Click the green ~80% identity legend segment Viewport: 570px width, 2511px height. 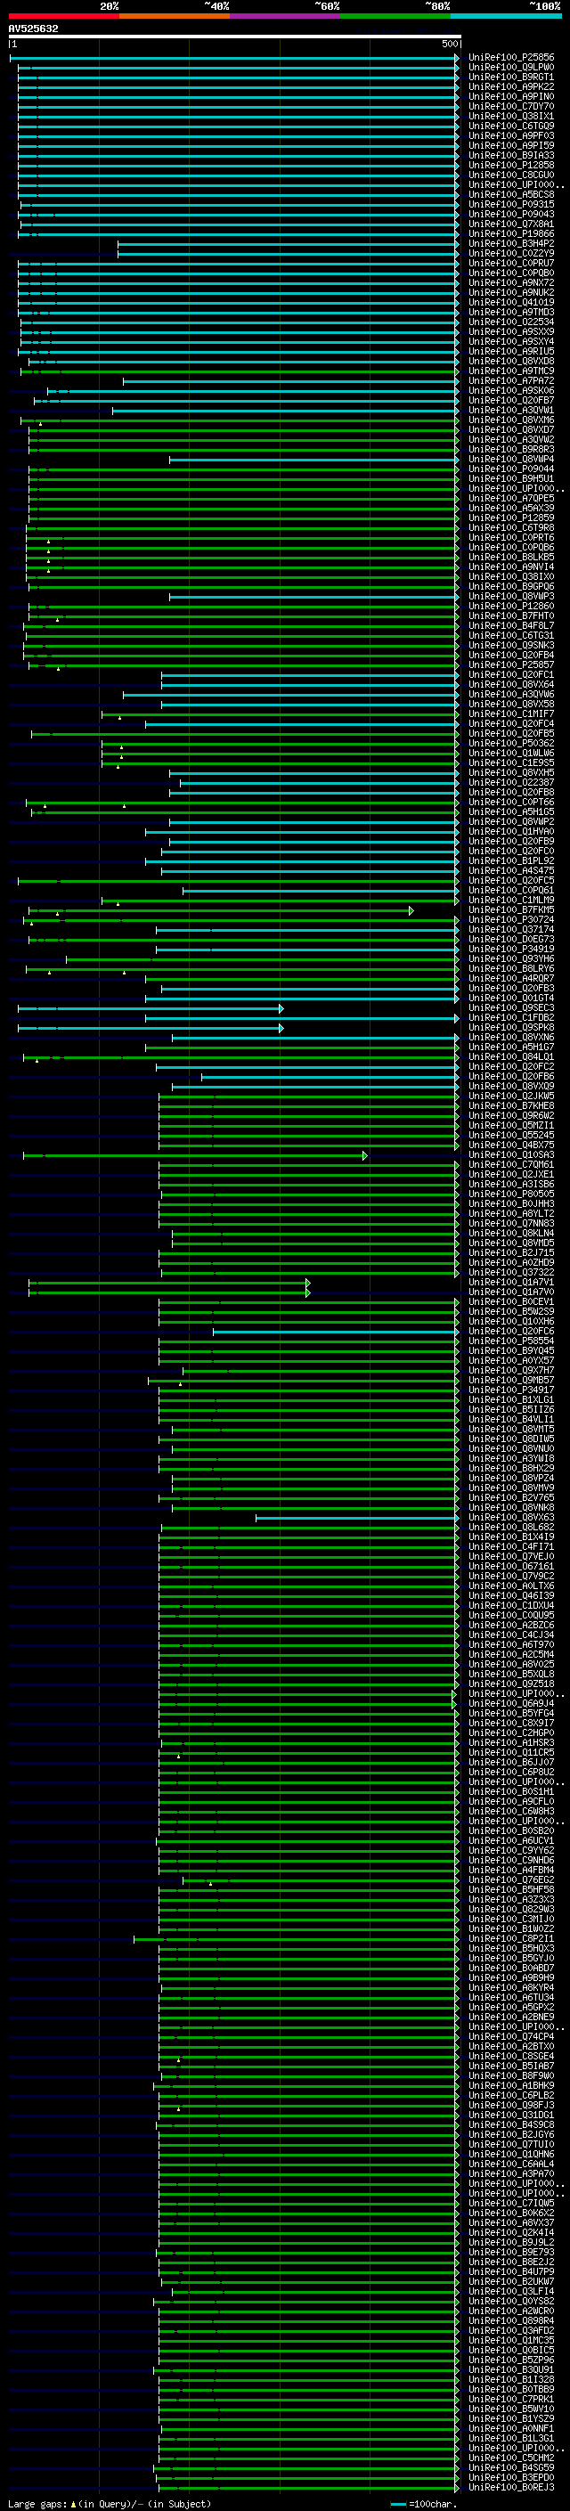(395, 16)
